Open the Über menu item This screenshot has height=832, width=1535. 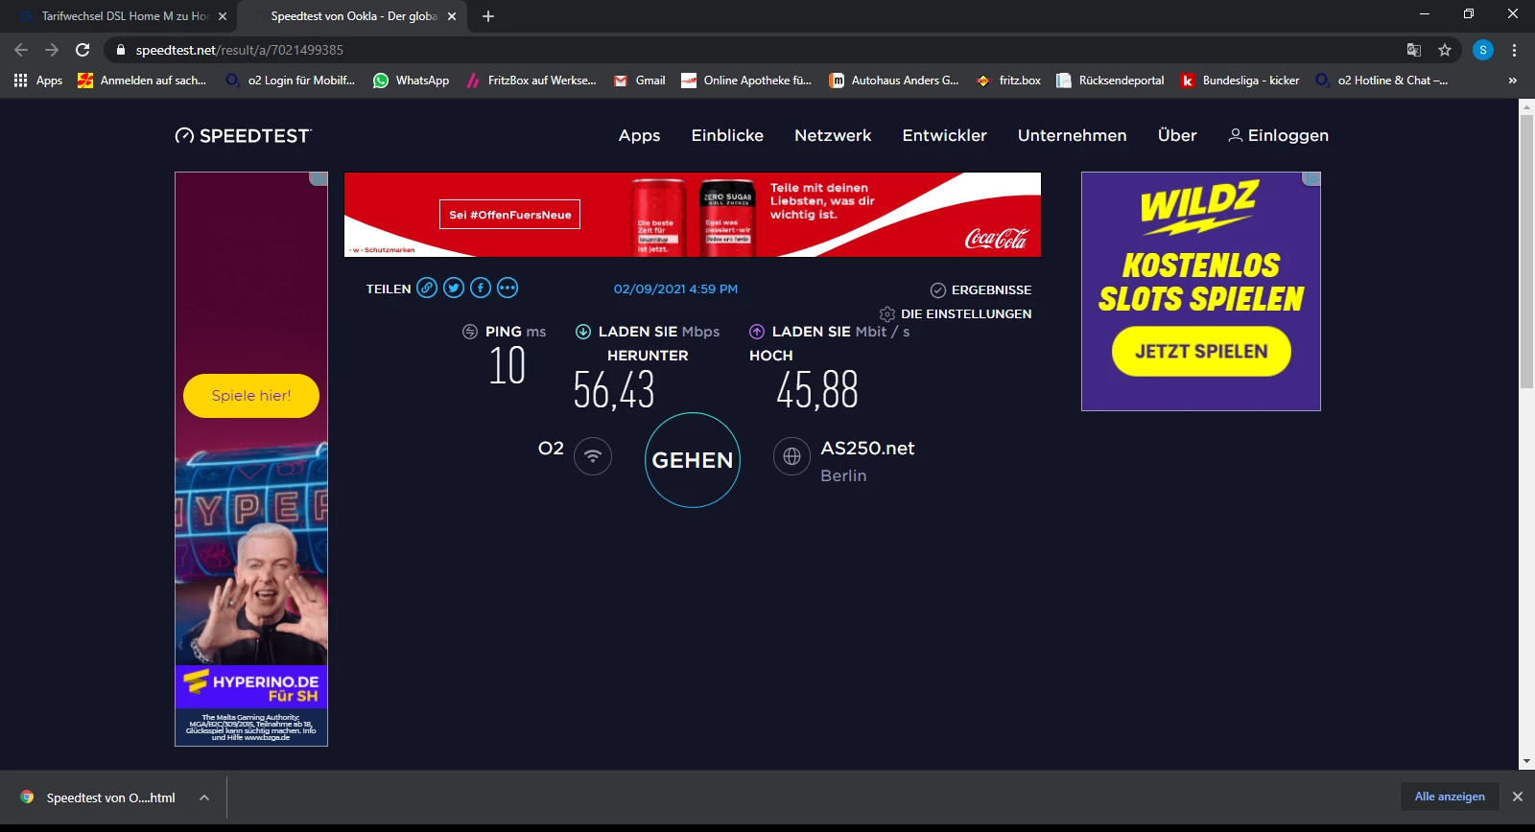pos(1177,136)
